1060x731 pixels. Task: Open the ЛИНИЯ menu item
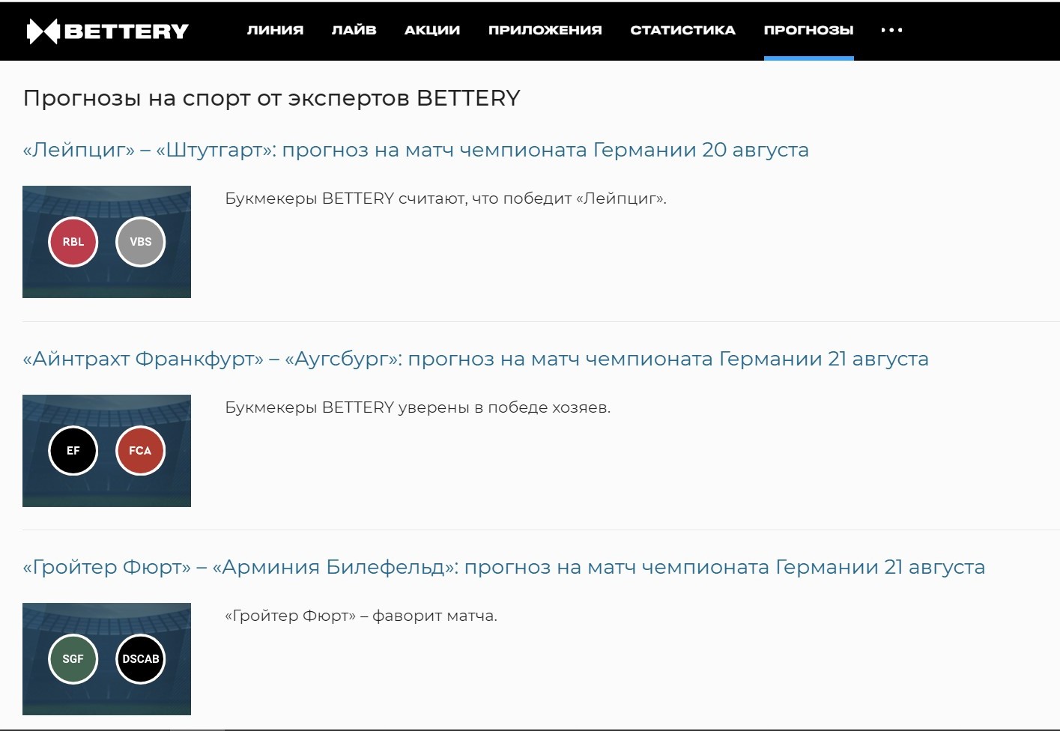coord(275,30)
